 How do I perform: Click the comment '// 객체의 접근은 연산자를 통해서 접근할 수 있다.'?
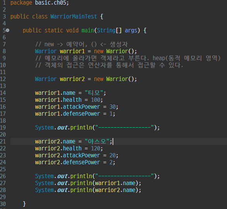point(109,65)
